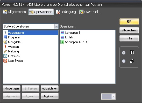Click the Bedingung tab icon

[58, 12]
